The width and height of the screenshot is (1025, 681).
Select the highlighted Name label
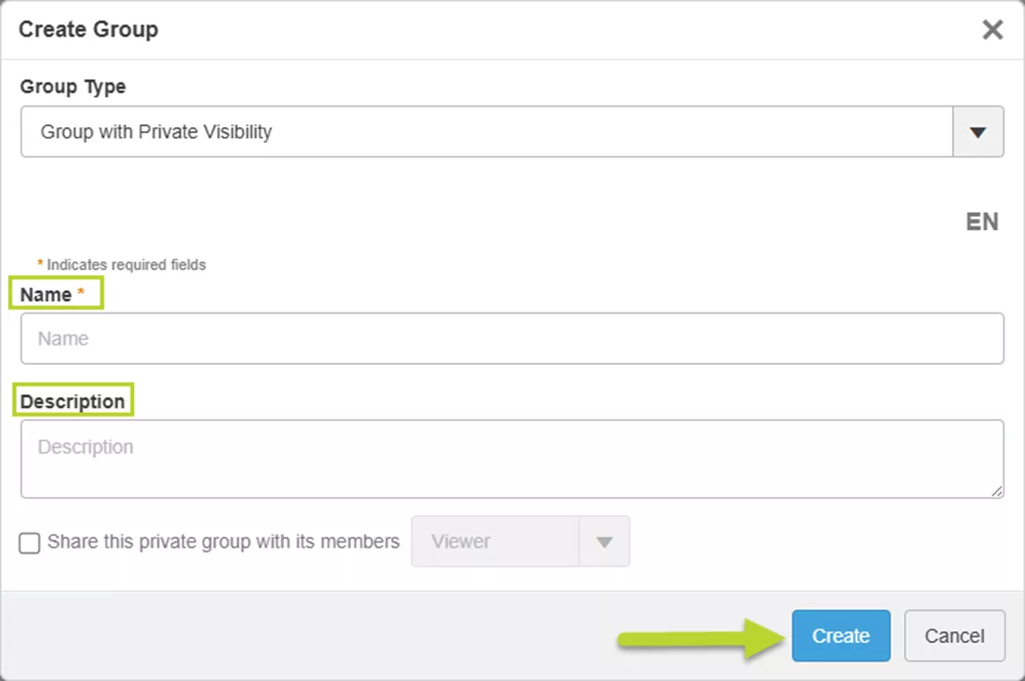click(44, 294)
